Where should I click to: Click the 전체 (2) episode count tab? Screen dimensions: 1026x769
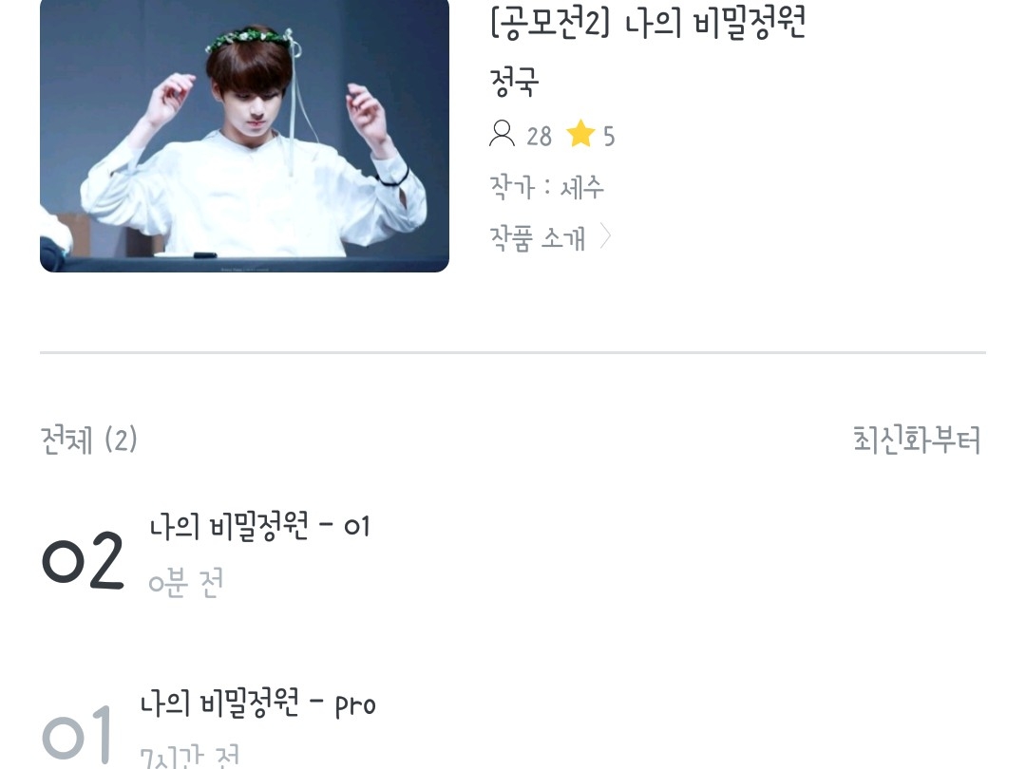click(x=89, y=440)
